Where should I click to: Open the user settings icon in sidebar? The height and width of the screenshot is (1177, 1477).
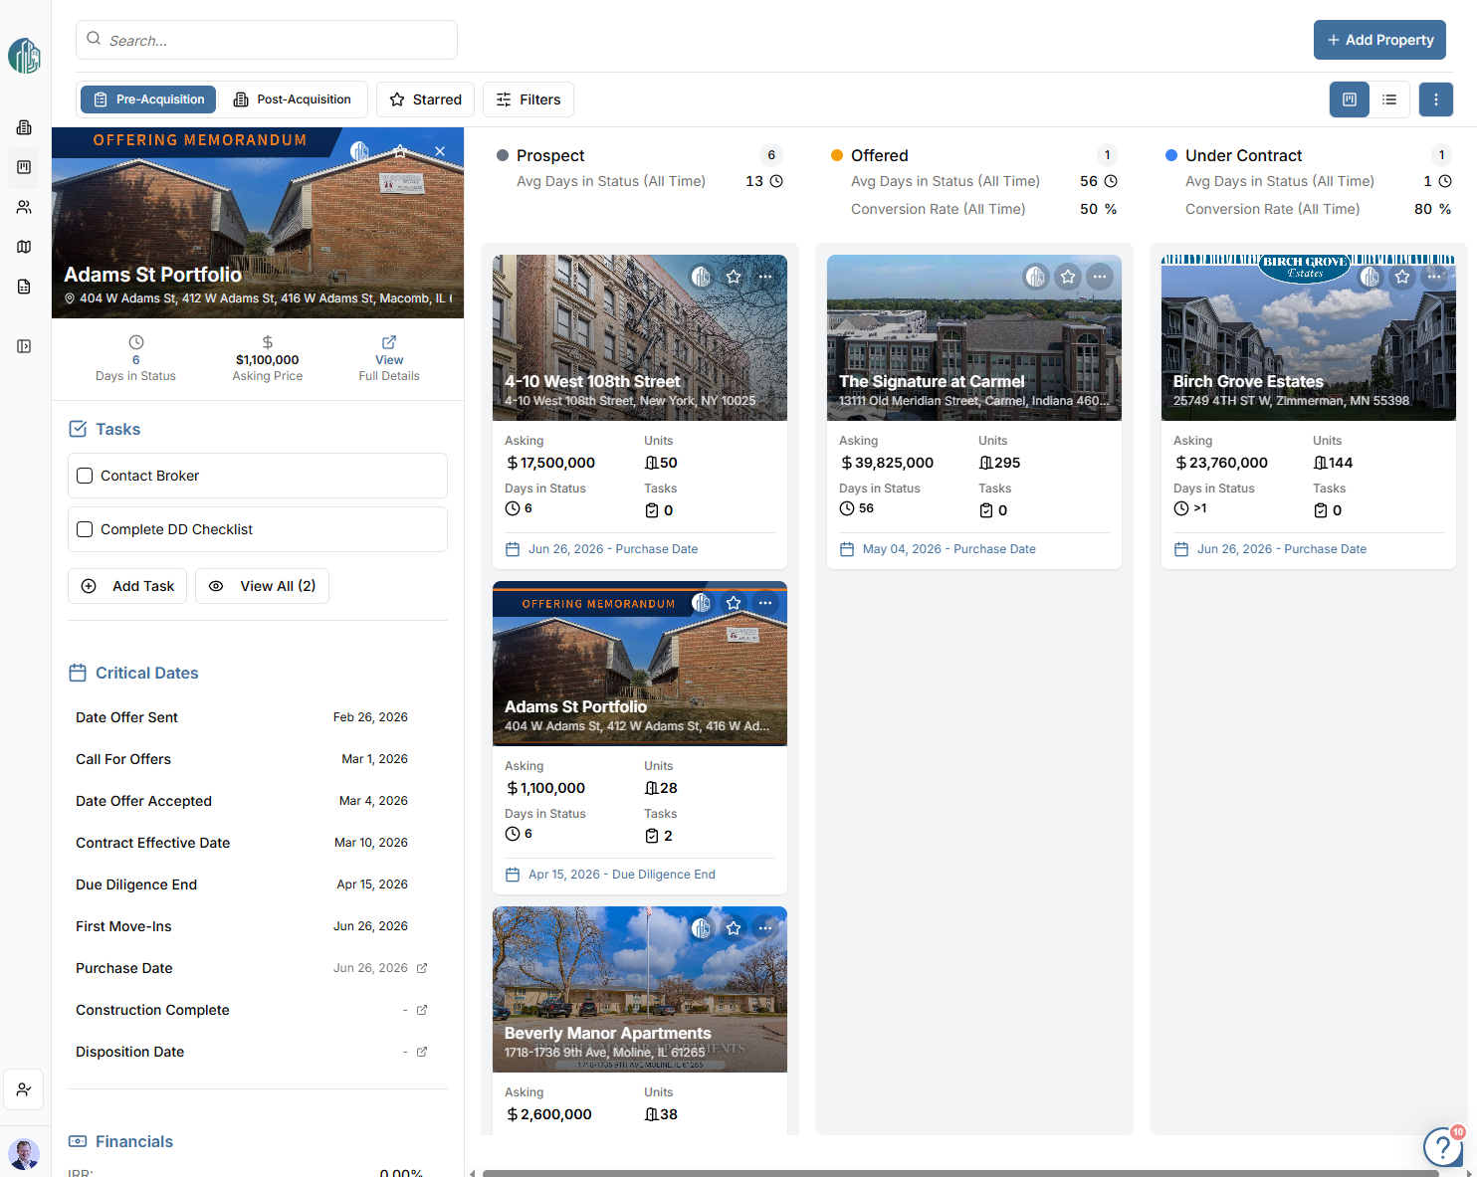coord(24,1089)
